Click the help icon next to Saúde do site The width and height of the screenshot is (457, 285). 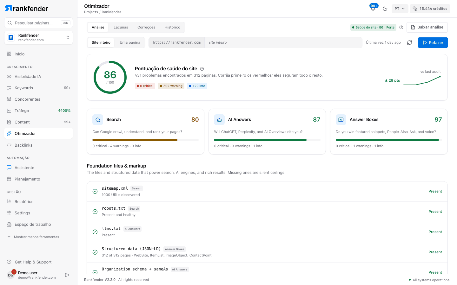pyautogui.click(x=401, y=27)
